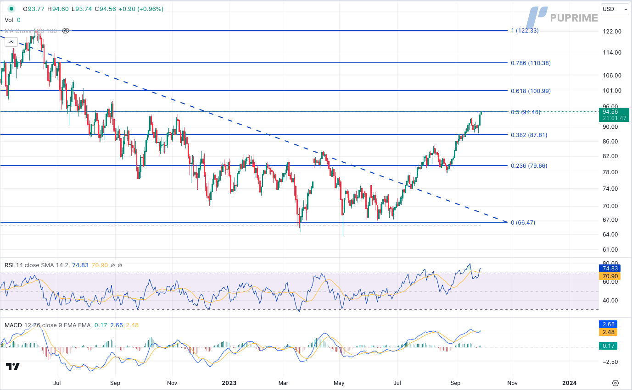The image size is (632, 390).
Task: Click the May label on time axis
Action: click(339, 382)
